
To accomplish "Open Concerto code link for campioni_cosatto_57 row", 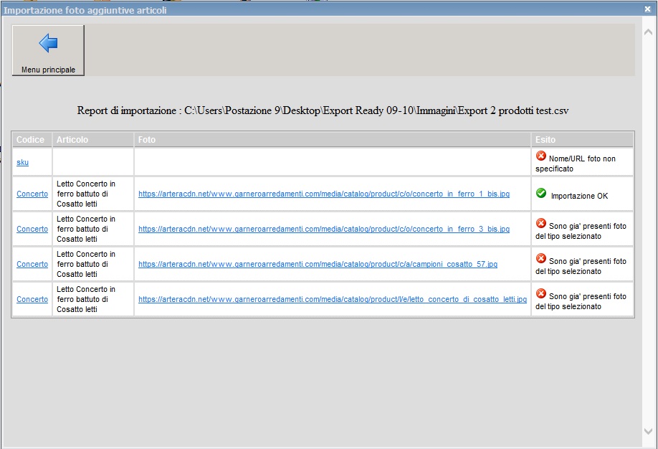I will click(32, 264).
